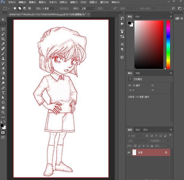Open the Character panel icon
The width and height of the screenshot is (184, 180).
[x=122, y=44]
